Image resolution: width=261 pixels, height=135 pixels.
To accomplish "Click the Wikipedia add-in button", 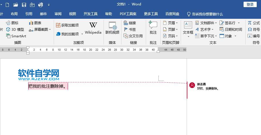I will tap(93, 28).
